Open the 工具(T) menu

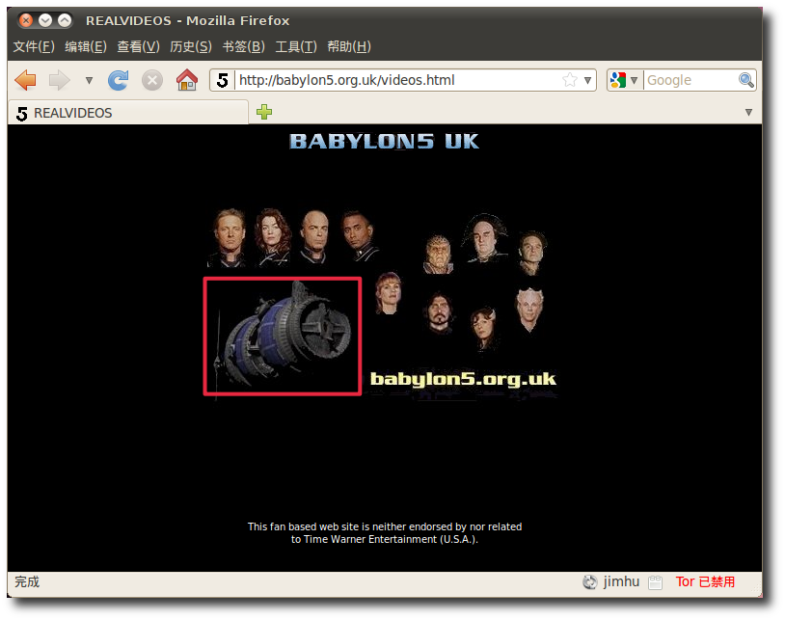[x=296, y=46]
